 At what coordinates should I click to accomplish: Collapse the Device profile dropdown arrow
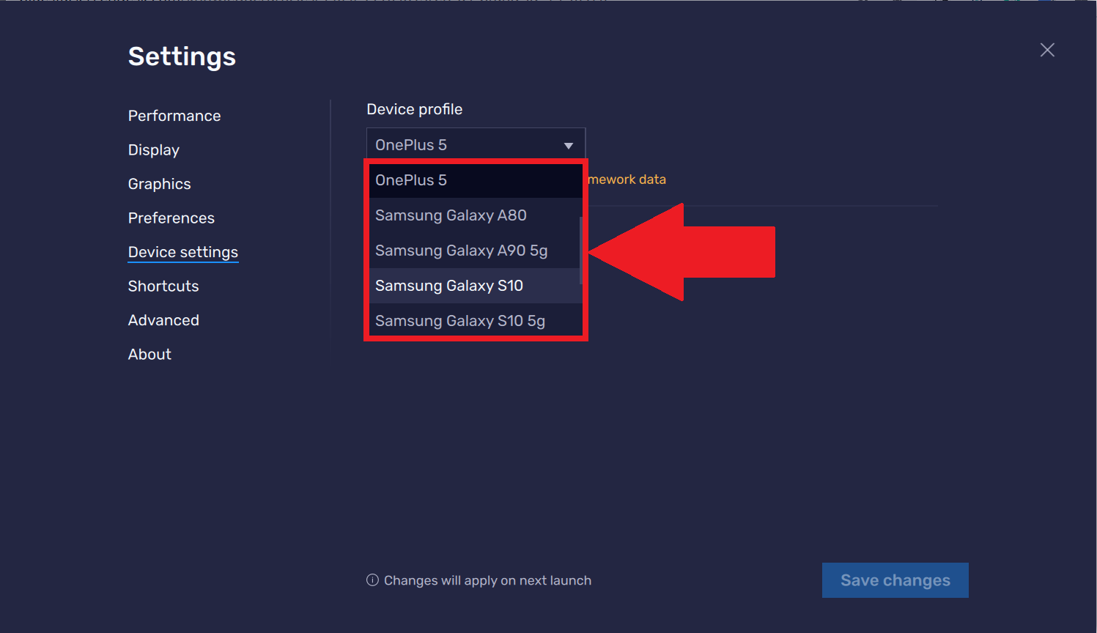[569, 145]
